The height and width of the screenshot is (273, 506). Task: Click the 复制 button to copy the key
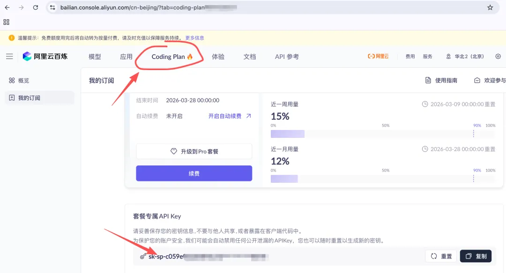476,256
